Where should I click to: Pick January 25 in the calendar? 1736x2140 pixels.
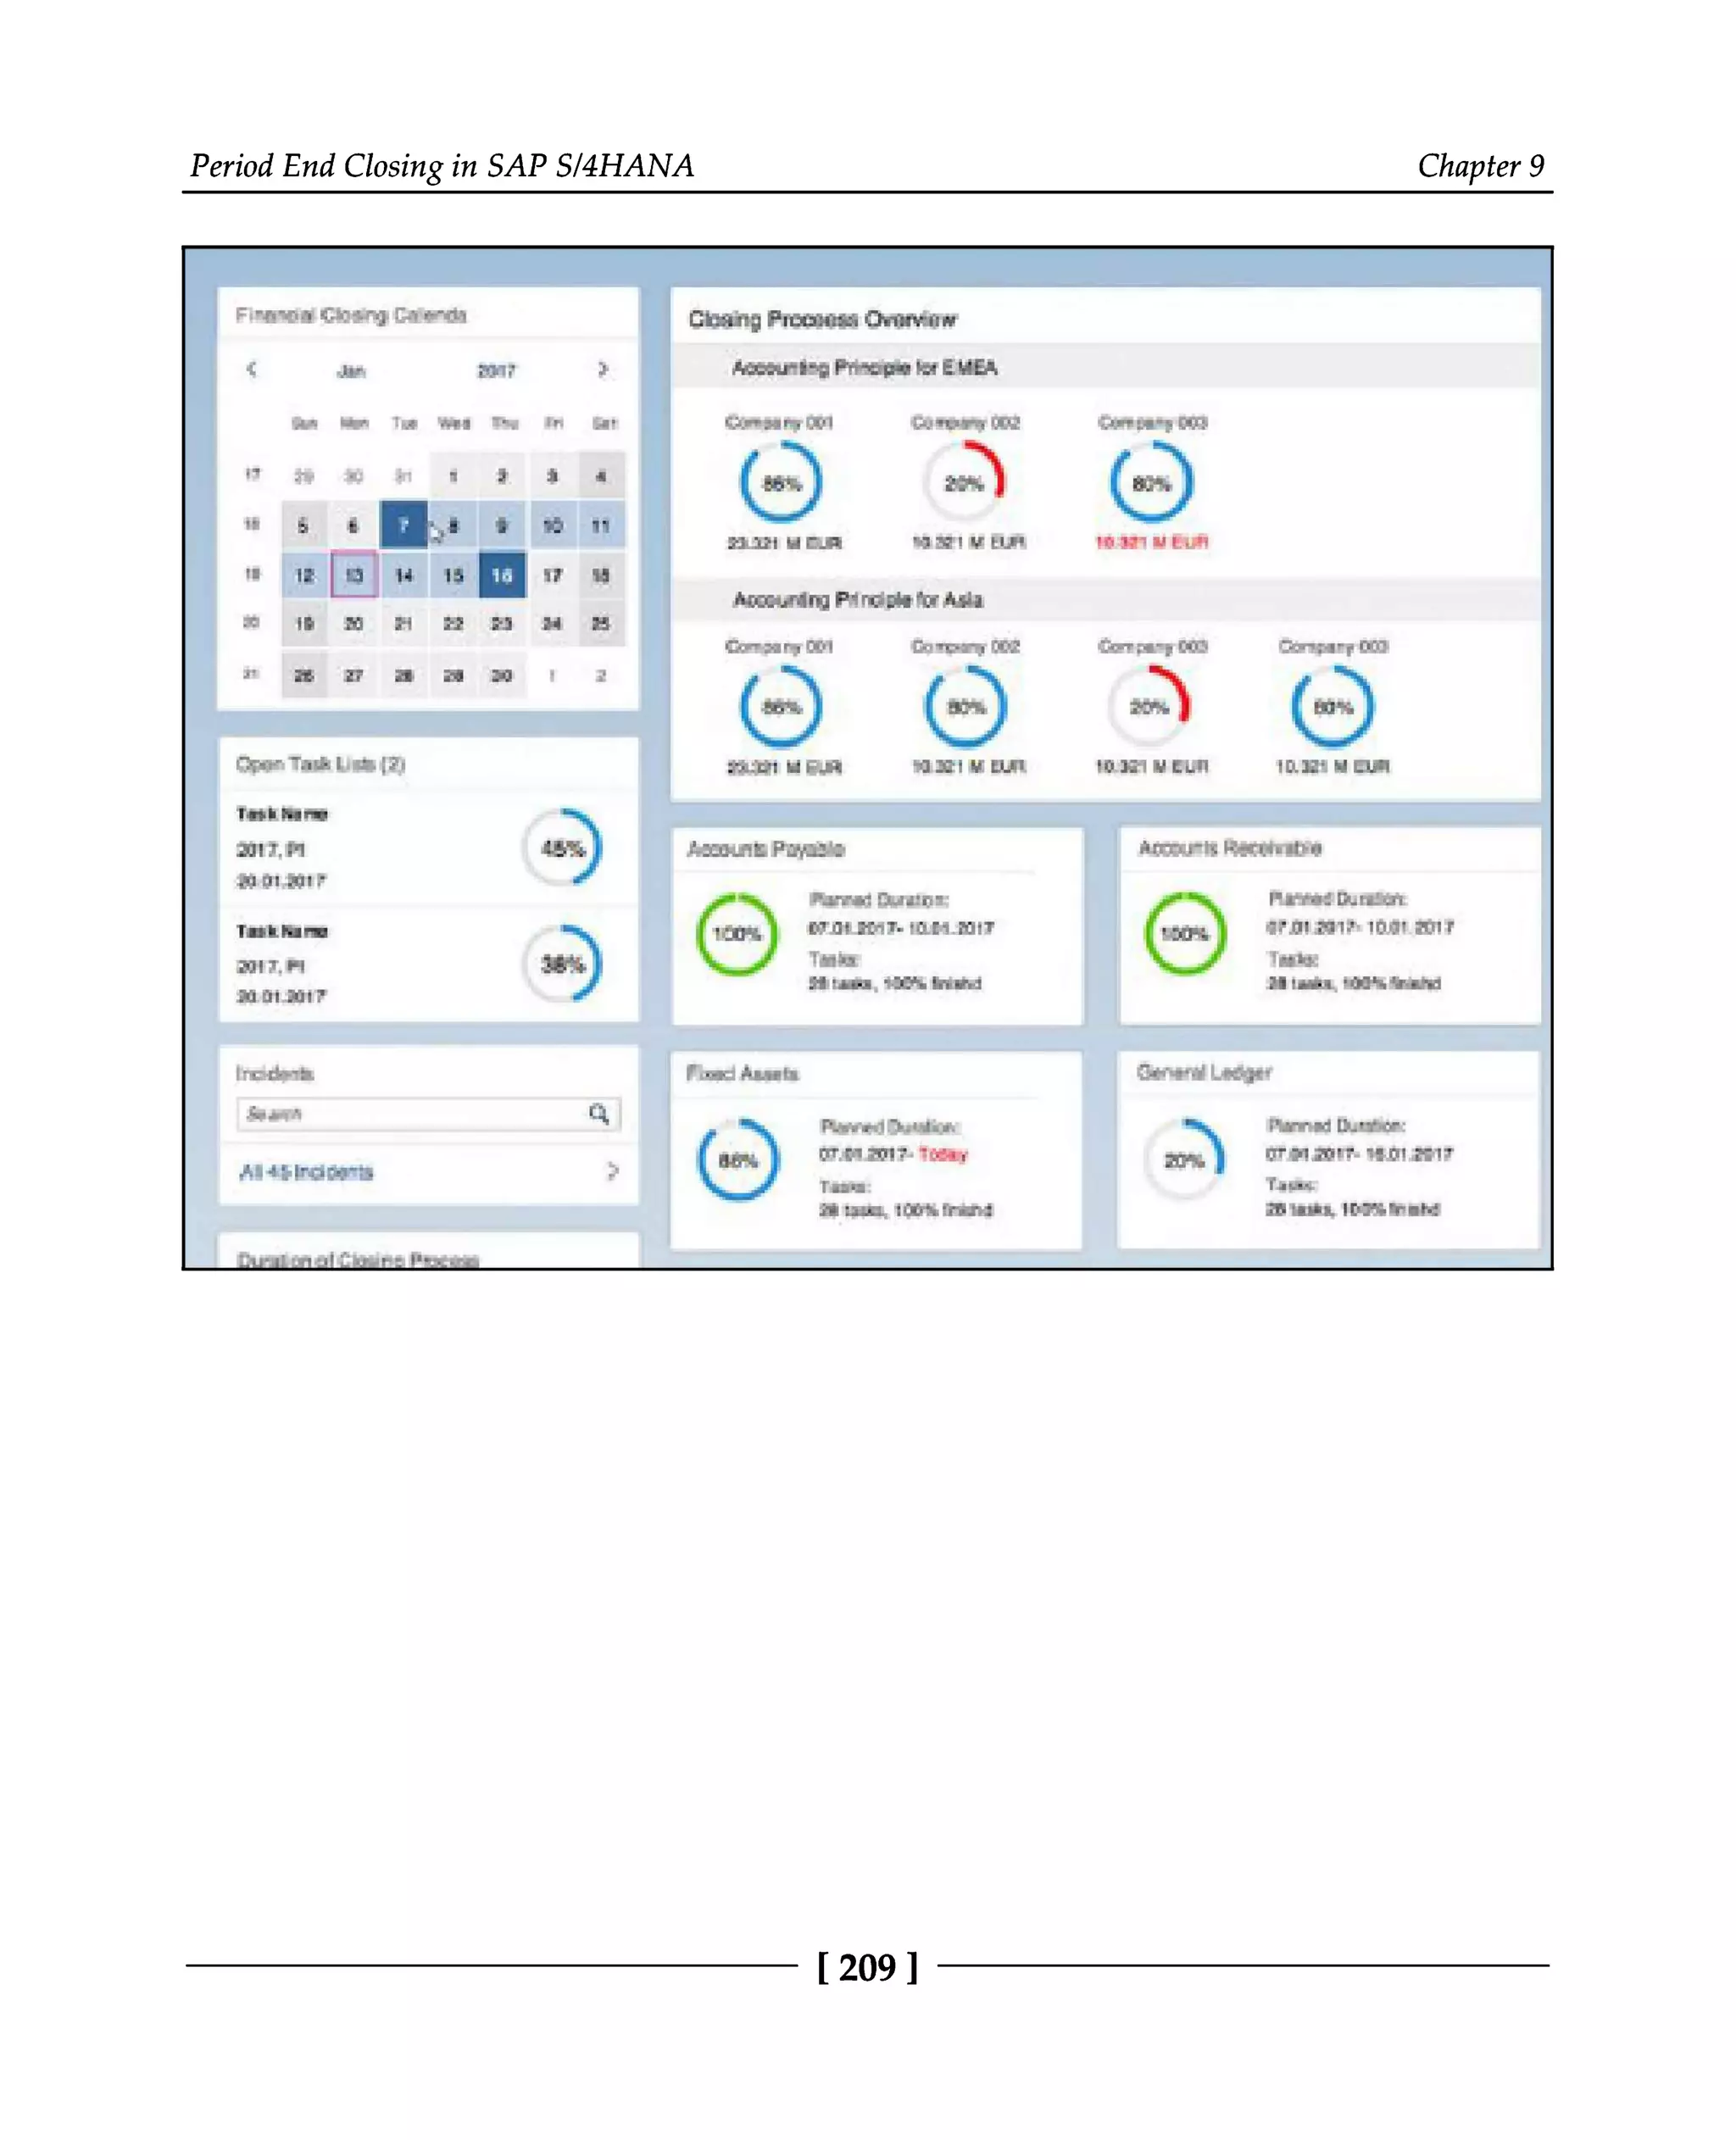click(600, 623)
